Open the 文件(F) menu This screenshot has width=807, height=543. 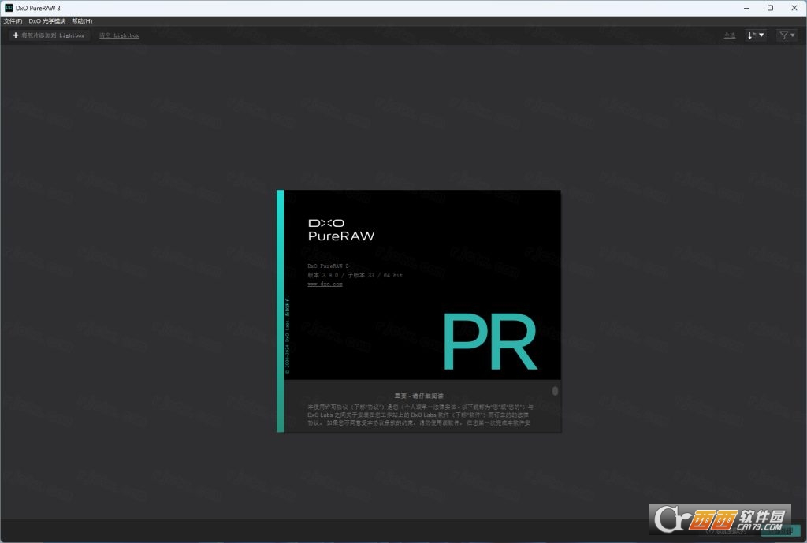(x=13, y=21)
